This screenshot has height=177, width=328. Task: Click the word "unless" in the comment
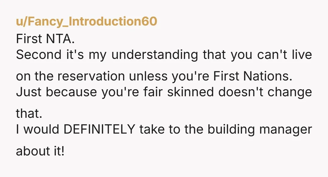tap(148, 76)
